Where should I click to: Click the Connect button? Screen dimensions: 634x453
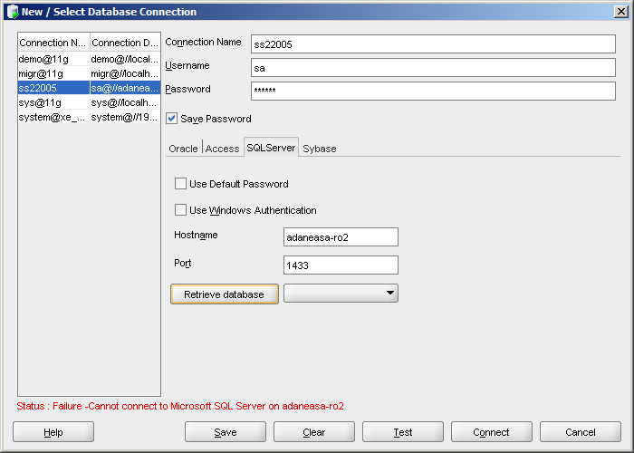491,432
